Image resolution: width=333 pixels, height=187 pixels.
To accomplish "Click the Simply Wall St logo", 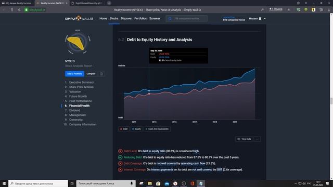I will (x=79, y=19).
